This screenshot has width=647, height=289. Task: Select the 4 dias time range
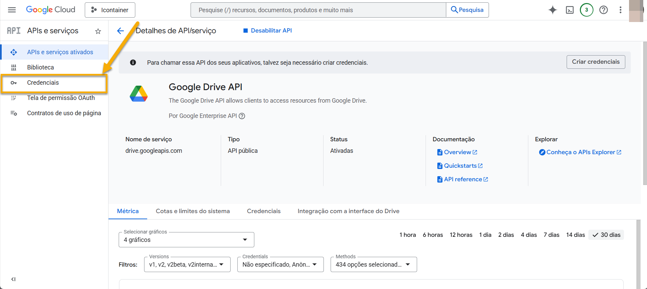tap(529, 235)
